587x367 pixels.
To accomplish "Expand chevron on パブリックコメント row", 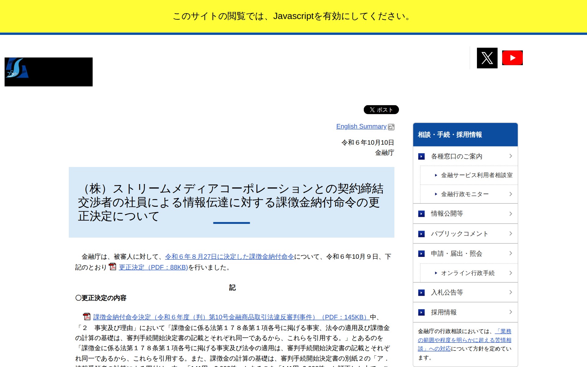I will (x=511, y=234).
